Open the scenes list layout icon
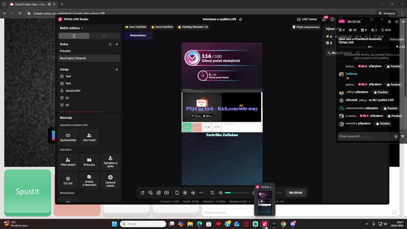 click(110, 44)
